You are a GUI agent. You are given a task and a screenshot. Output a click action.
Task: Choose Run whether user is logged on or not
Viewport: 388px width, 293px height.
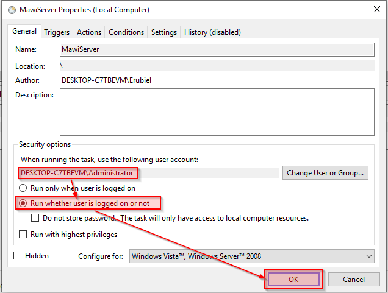coord(24,203)
